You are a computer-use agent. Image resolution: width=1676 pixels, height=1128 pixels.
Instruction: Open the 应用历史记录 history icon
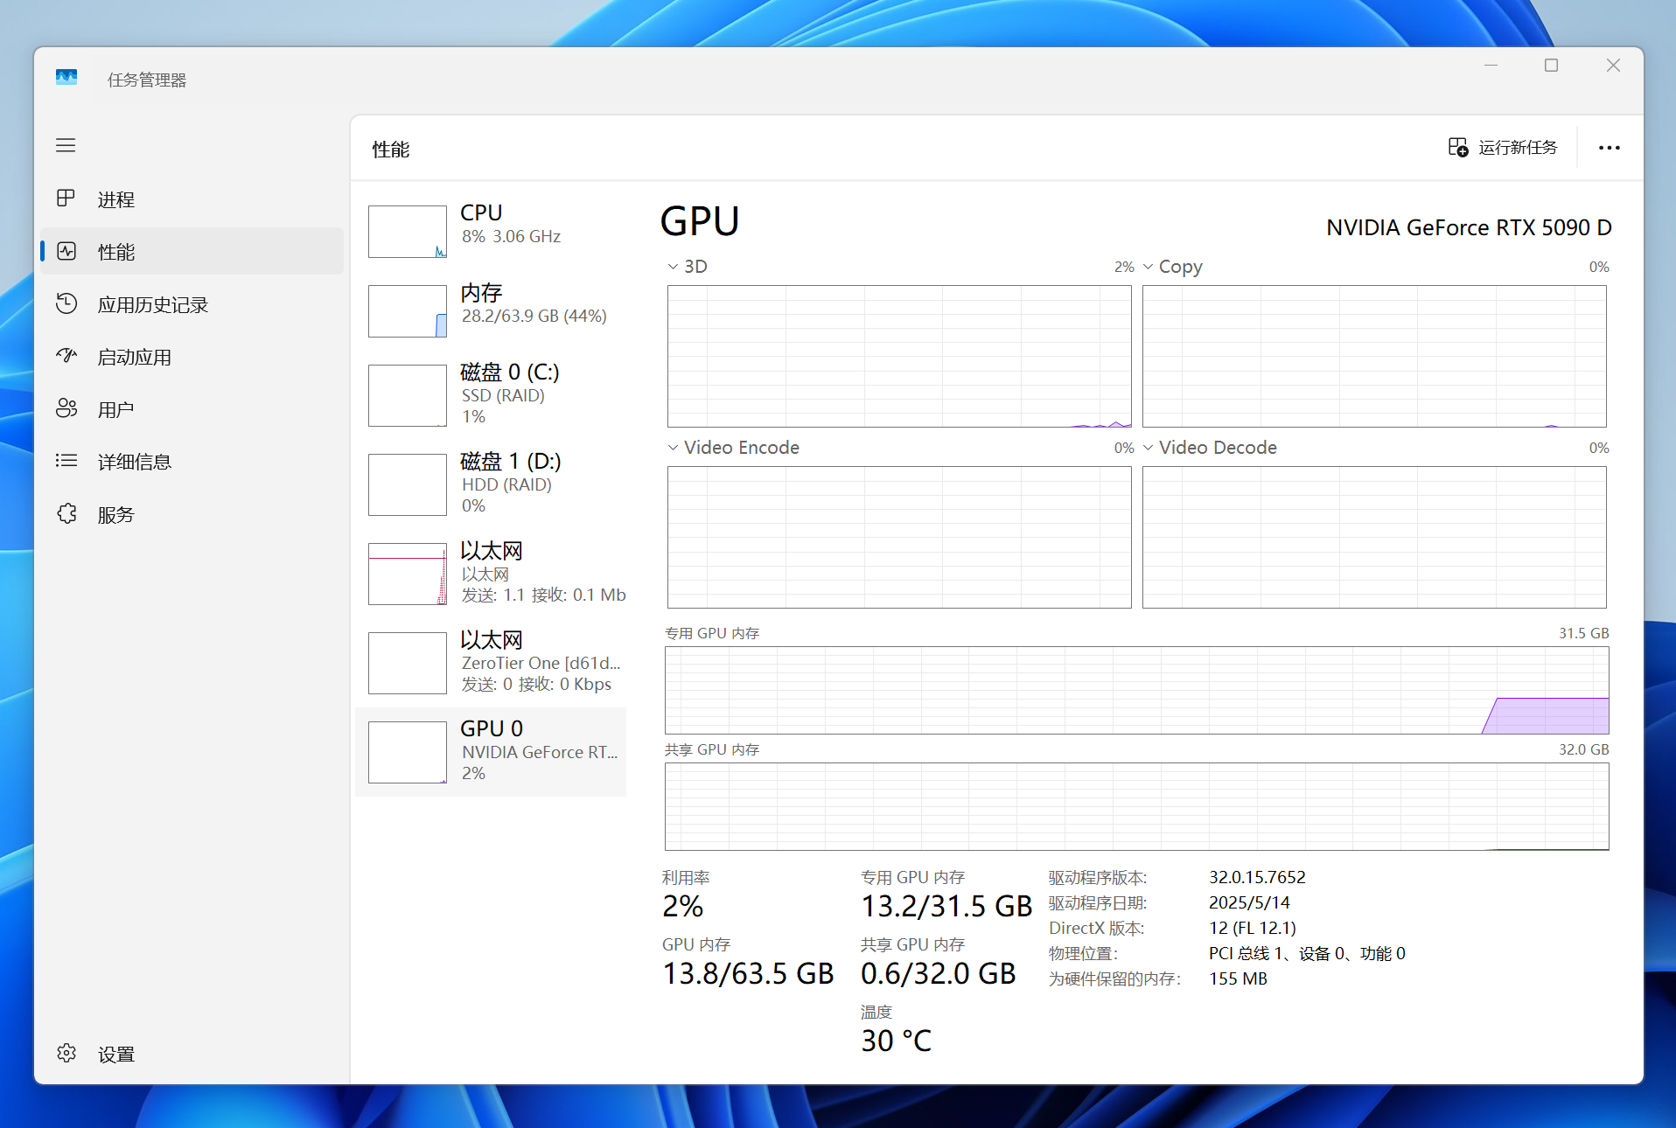click(66, 304)
